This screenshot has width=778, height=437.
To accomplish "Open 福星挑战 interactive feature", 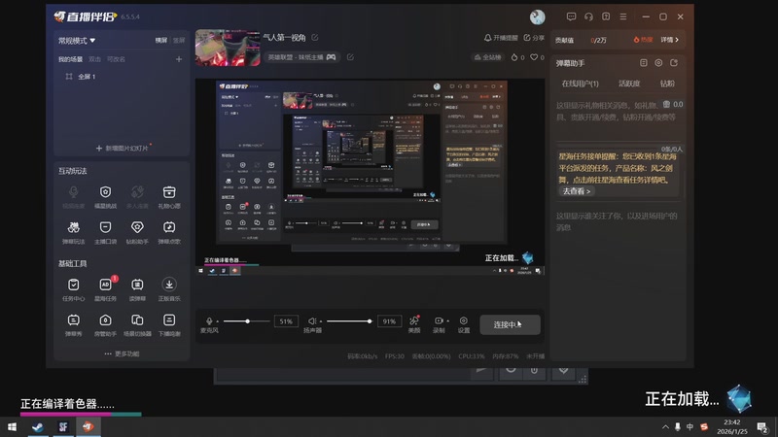I will point(105,196).
